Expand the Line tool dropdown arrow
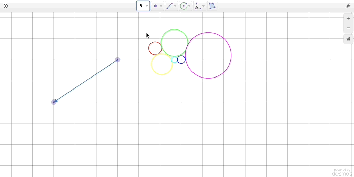354x177 pixels. click(x=175, y=6)
